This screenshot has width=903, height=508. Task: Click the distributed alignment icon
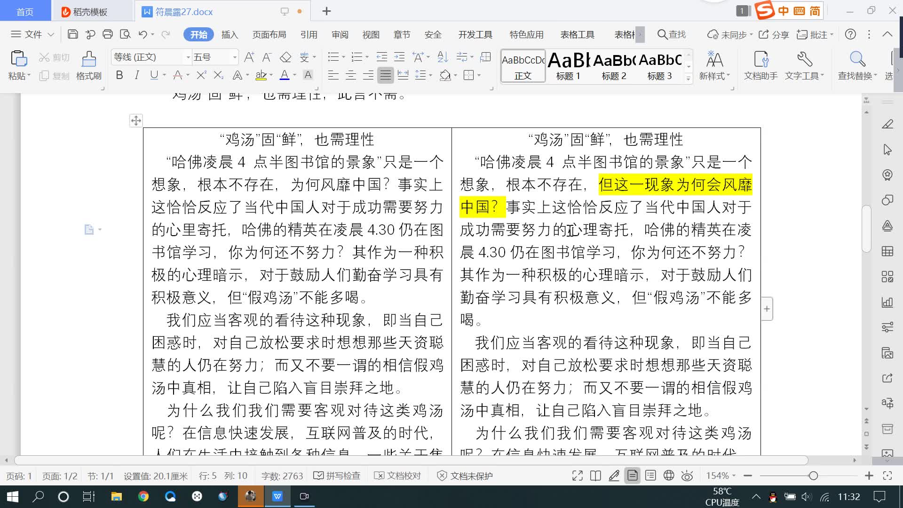(x=403, y=75)
